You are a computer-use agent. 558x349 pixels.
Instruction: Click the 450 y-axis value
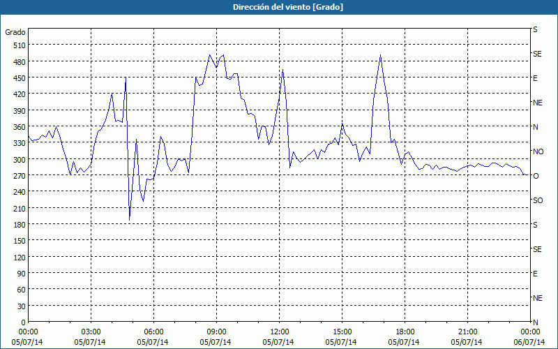tap(20, 78)
